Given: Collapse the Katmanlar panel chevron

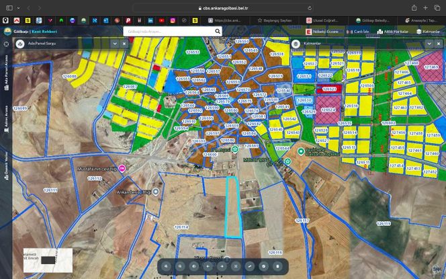Looking at the screenshot, I should click(x=429, y=44).
